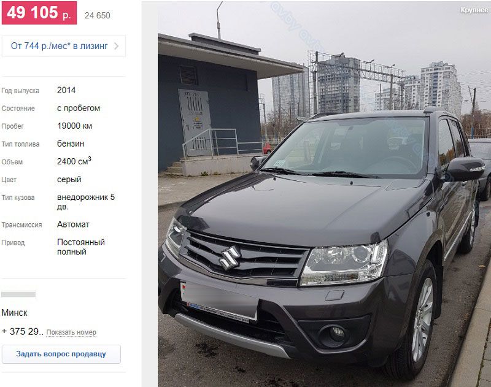Viewport: 491px width, 387px height.
Task: Click 'Задать вопрос продавцу' button
Action: pos(61,354)
